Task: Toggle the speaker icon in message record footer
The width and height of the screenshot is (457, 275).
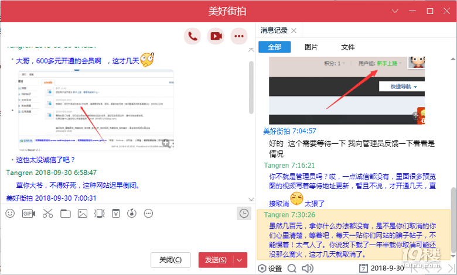Action: tap(306, 268)
